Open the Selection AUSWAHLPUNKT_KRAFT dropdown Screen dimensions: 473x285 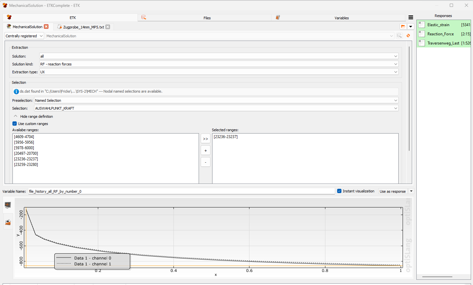[x=216, y=108]
